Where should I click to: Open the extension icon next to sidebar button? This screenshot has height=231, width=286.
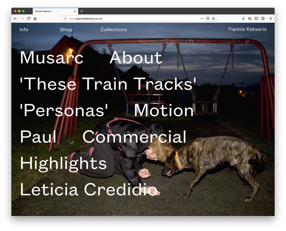[263, 19]
